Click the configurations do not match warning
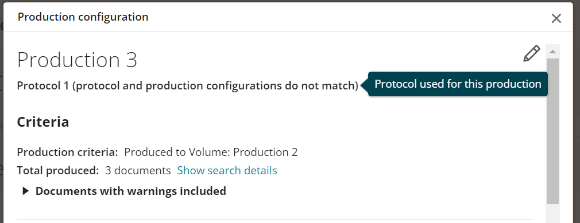Image resolution: width=580 pixels, height=223 pixels. click(215, 85)
